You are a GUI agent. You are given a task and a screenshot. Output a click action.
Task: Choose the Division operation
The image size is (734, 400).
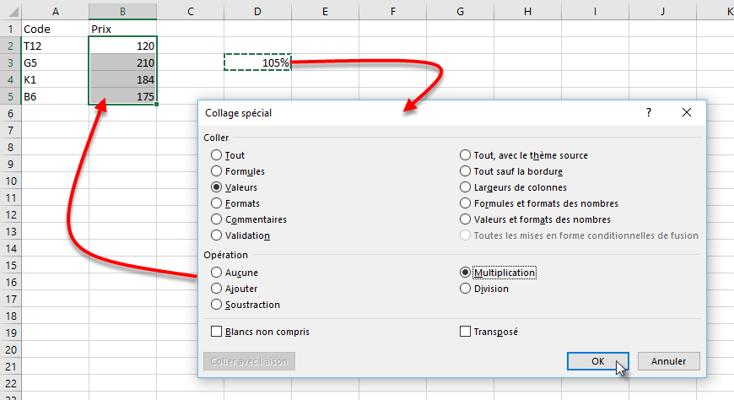click(x=465, y=289)
